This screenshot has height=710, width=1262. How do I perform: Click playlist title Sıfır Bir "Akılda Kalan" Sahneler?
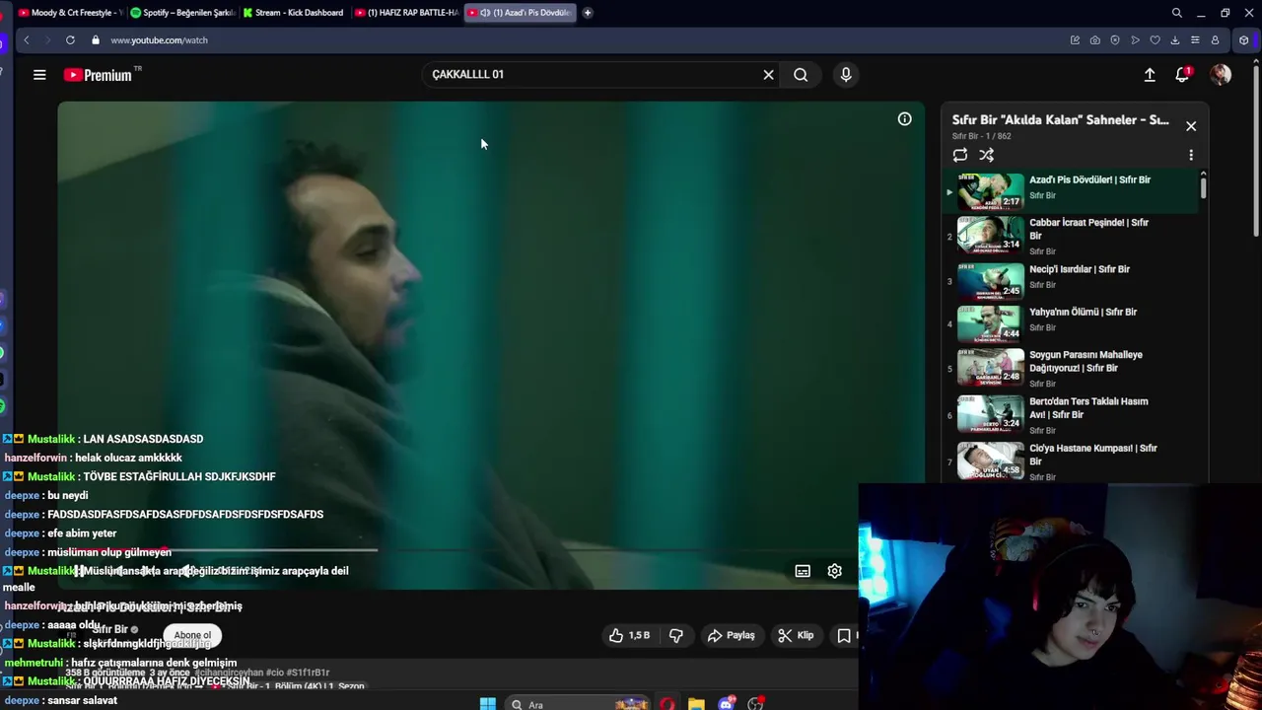pyautogui.click(x=1060, y=120)
